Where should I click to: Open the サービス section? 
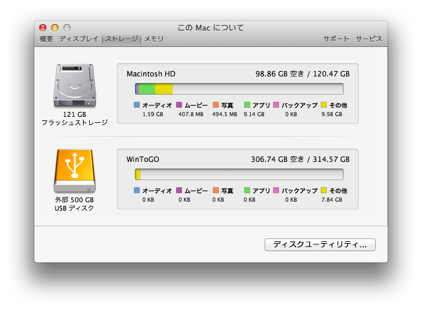point(369,39)
